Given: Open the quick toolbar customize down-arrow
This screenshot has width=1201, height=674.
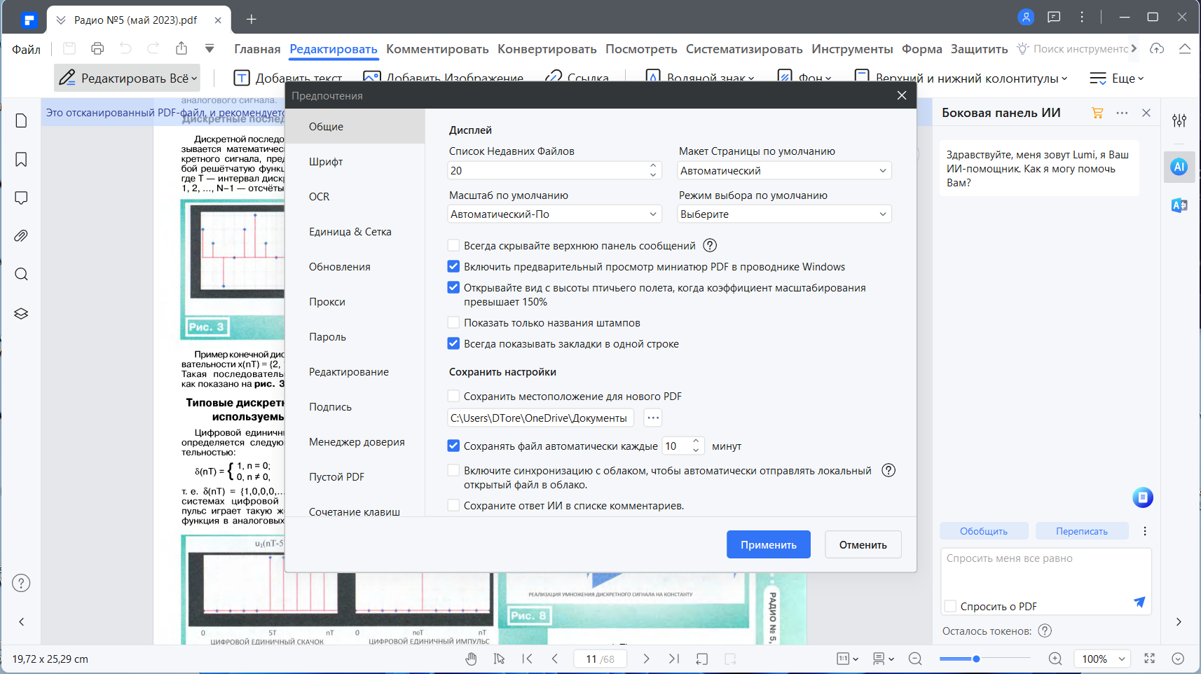Looking at the screenshot, I should (210, 48).
